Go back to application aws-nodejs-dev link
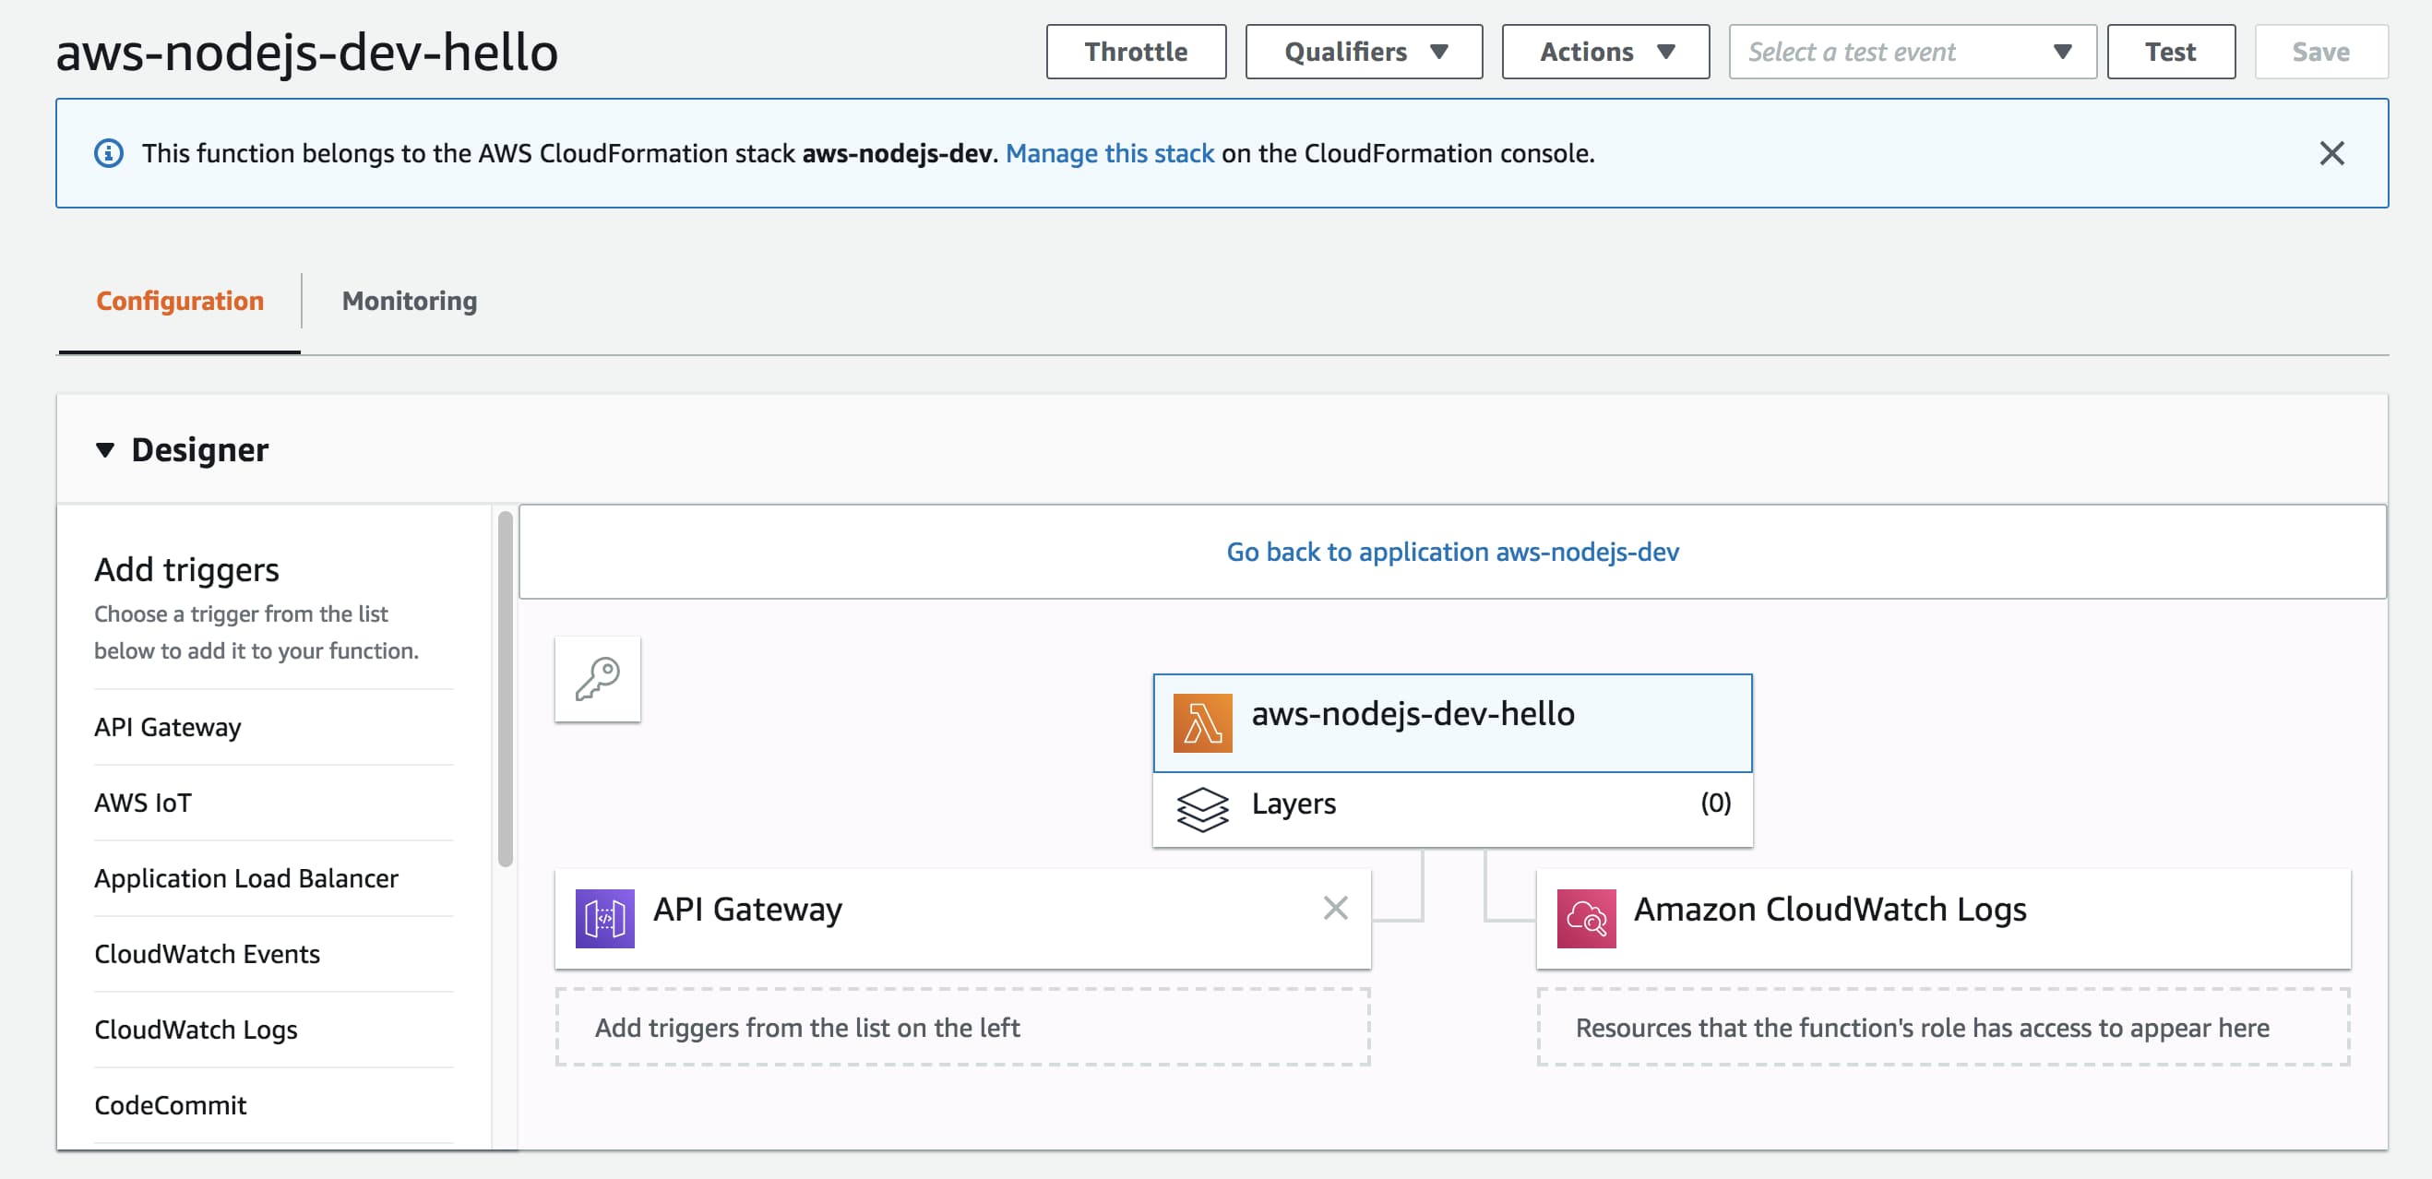Image resolution: width=2432 pixels, height=1179 pixels. pos(1452,552)
